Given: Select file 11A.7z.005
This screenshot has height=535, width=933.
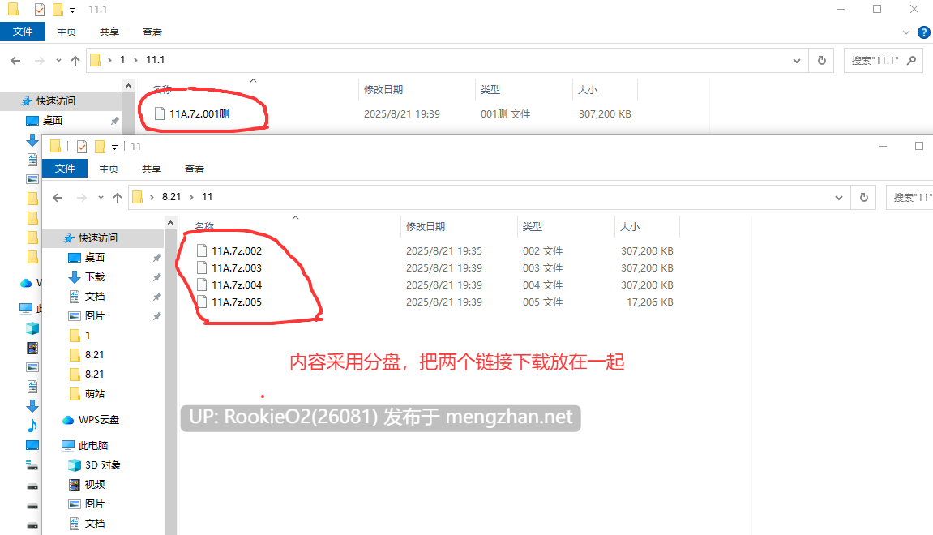Looking at the screenshot, I should coord(237,302).
